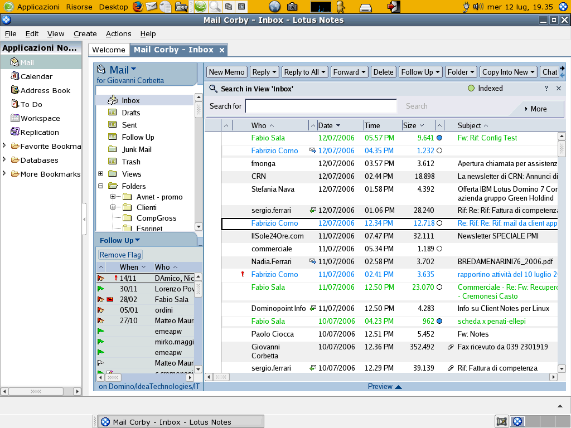Open the CompGross folder

coord(149,218)
